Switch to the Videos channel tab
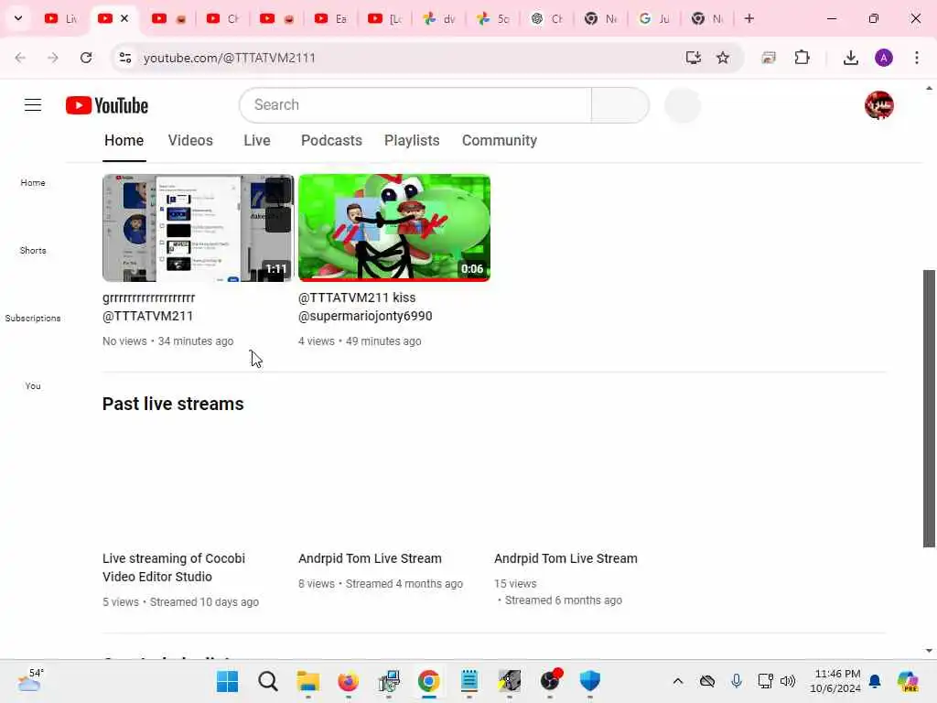The height and width of the screenshot is (703, 937). click(190, 140)
